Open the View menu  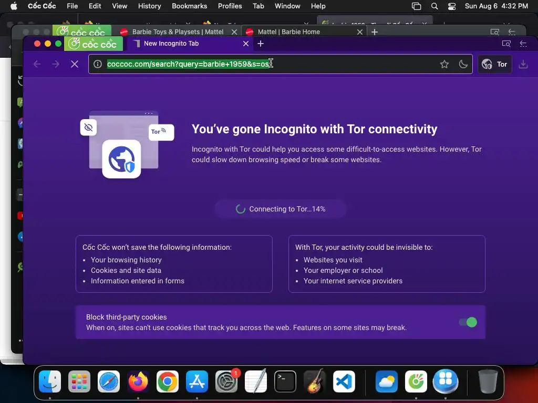[119, 6]
